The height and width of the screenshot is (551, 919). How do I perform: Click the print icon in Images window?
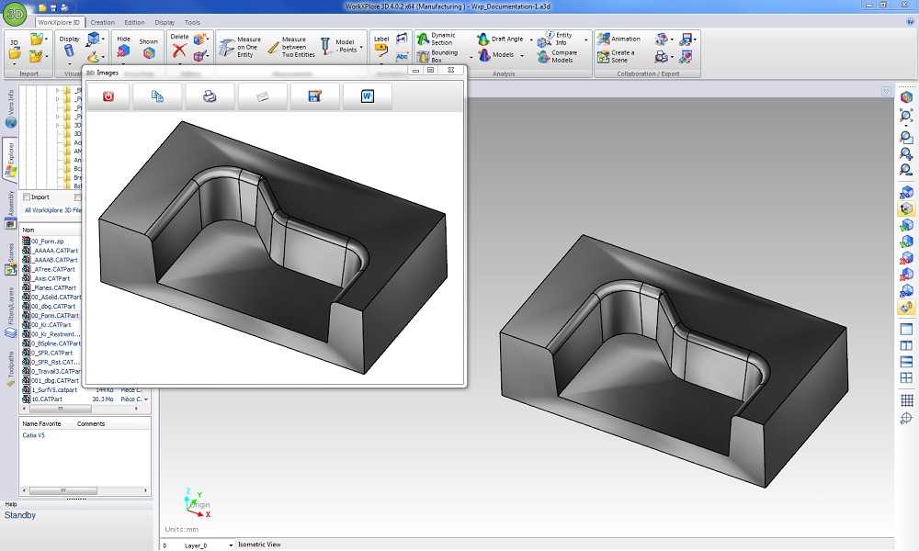pyautogui.click(x=210, y=96)
